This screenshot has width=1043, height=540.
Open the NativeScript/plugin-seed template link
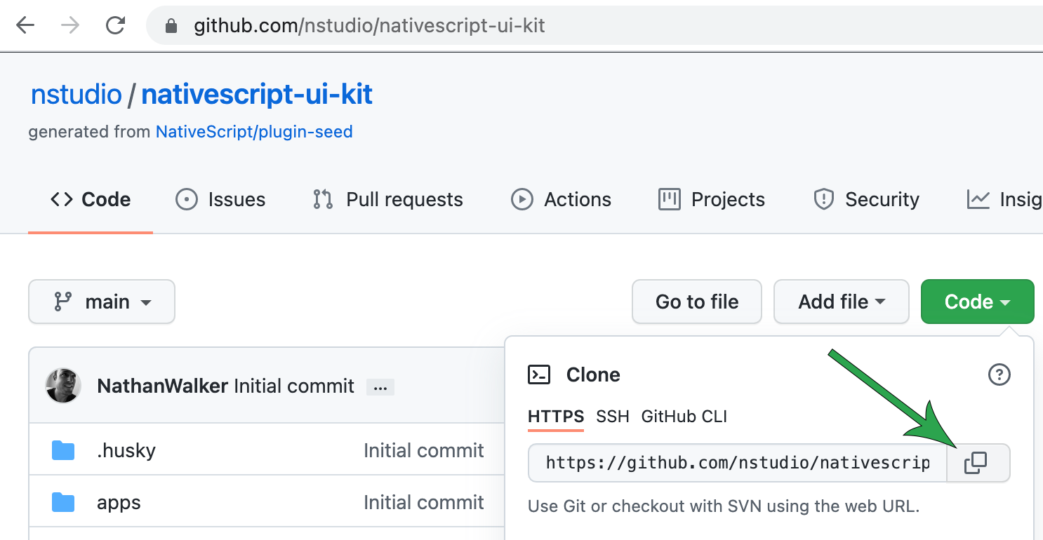(x=254, y=132)
